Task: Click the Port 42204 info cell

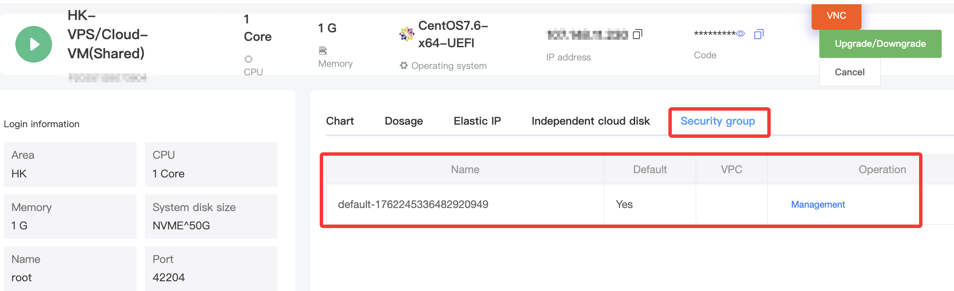Action: click(211, 268)
